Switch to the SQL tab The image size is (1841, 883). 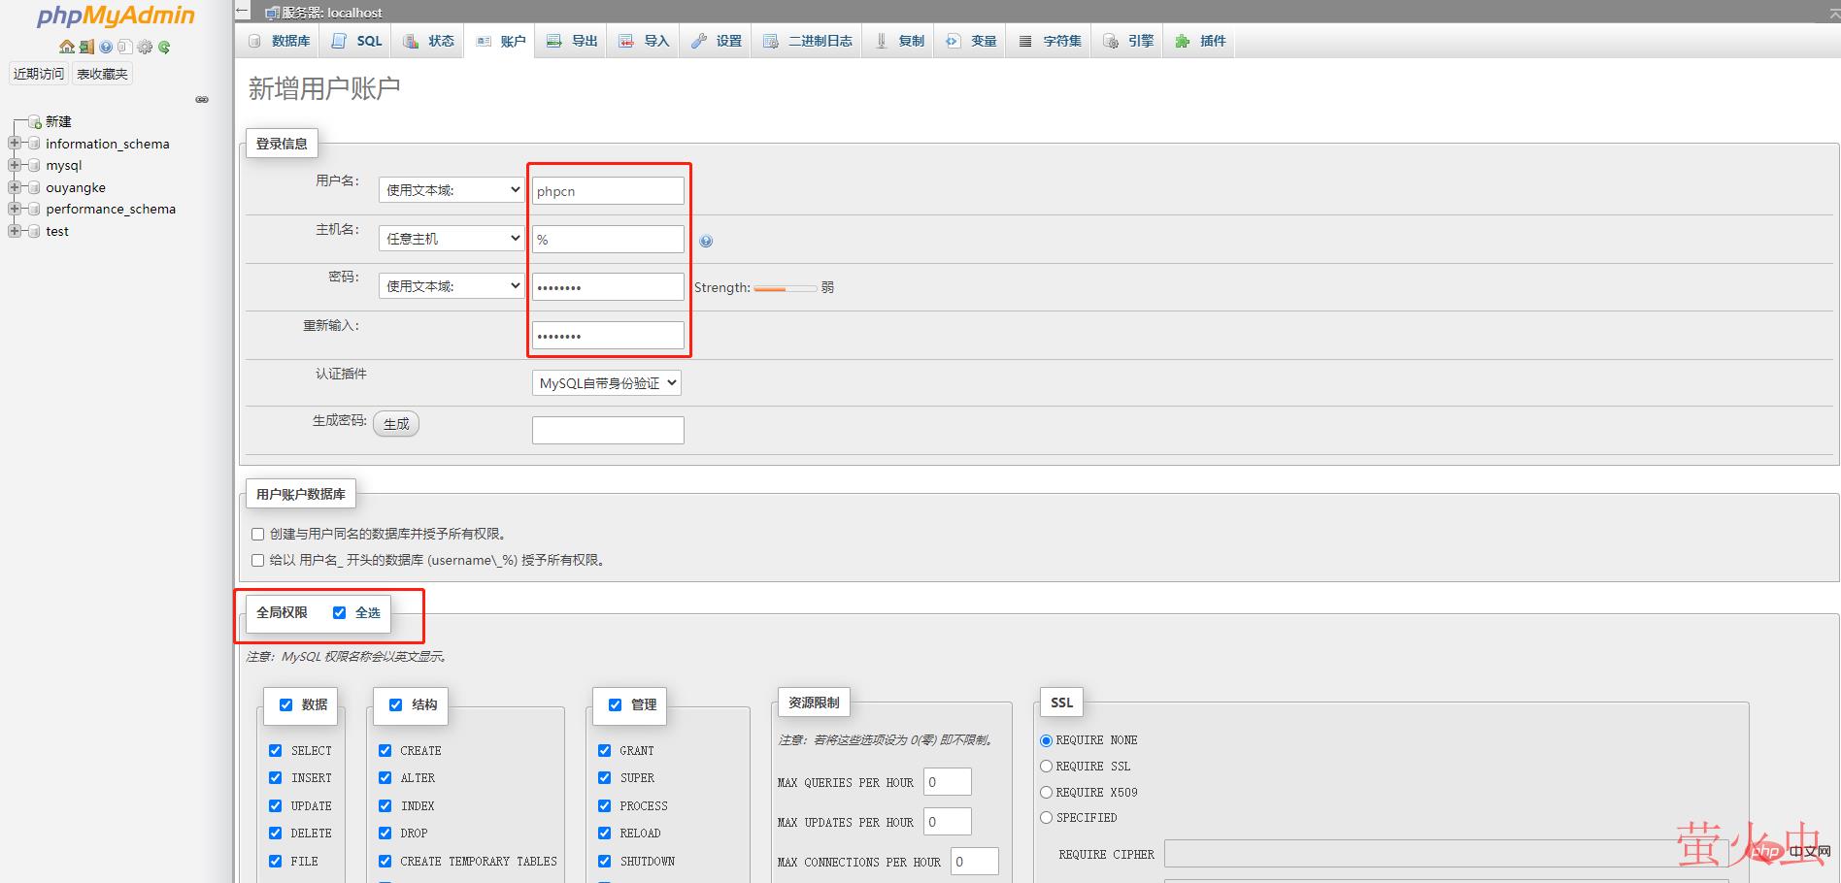click(x=357, y=41)
